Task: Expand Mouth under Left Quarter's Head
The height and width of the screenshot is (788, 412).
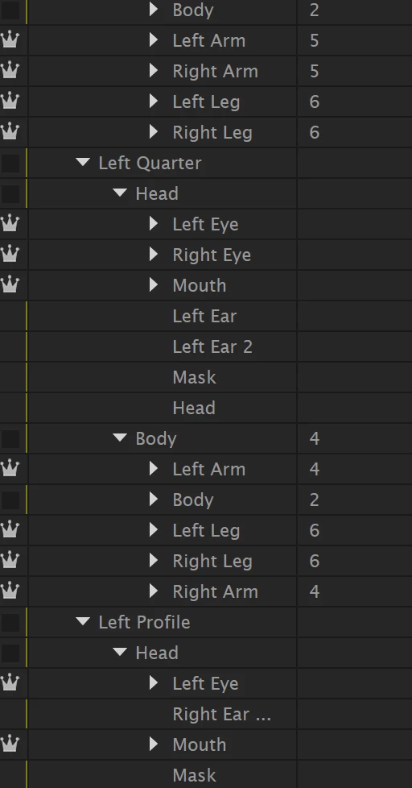Action: (154, 285)
